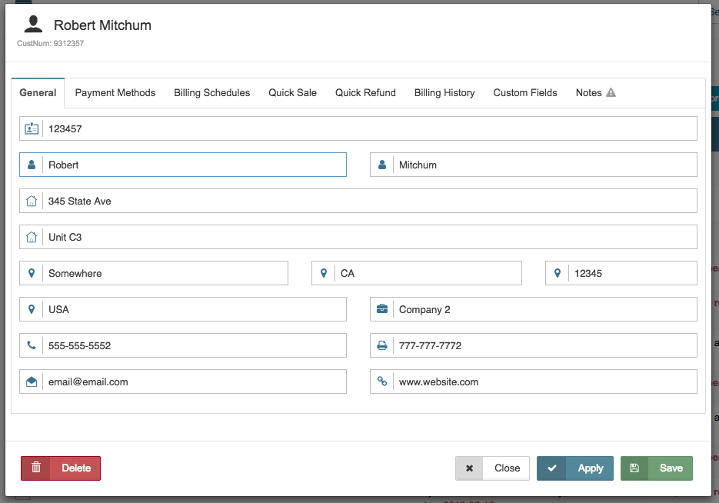Click the warning icon on the Notes tab

pyautogui.click(x=613, y=92)
